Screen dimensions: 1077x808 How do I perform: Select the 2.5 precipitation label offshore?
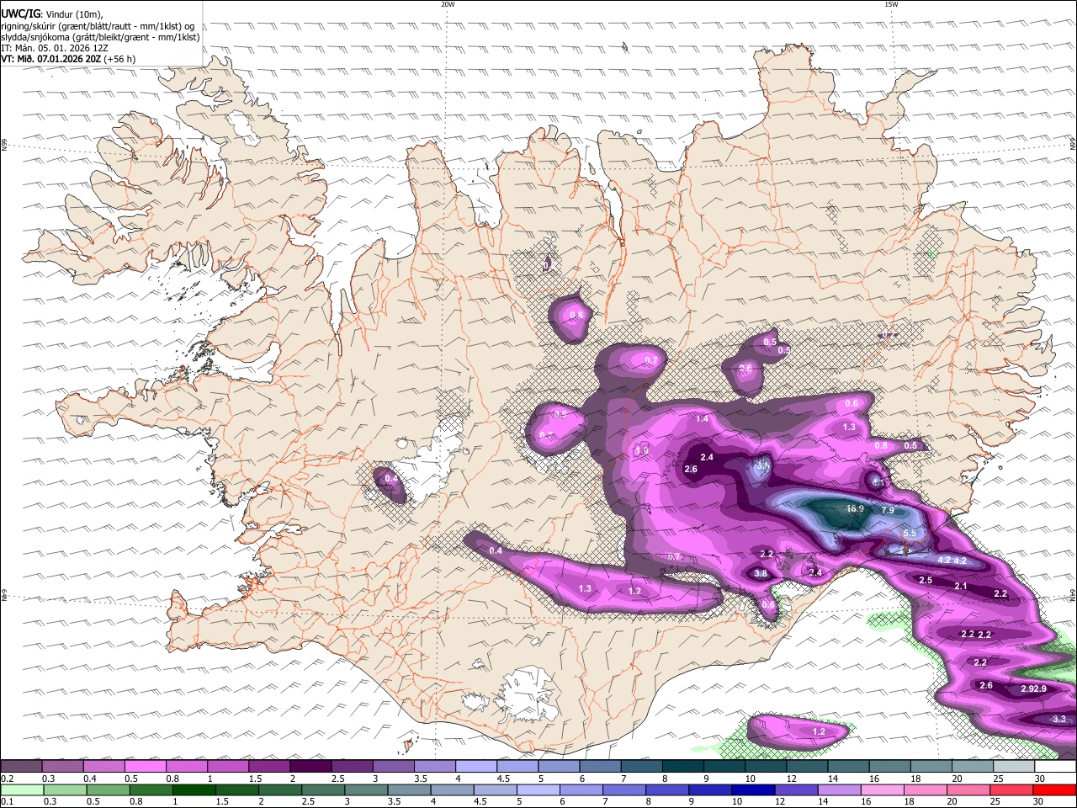point(926,581)
